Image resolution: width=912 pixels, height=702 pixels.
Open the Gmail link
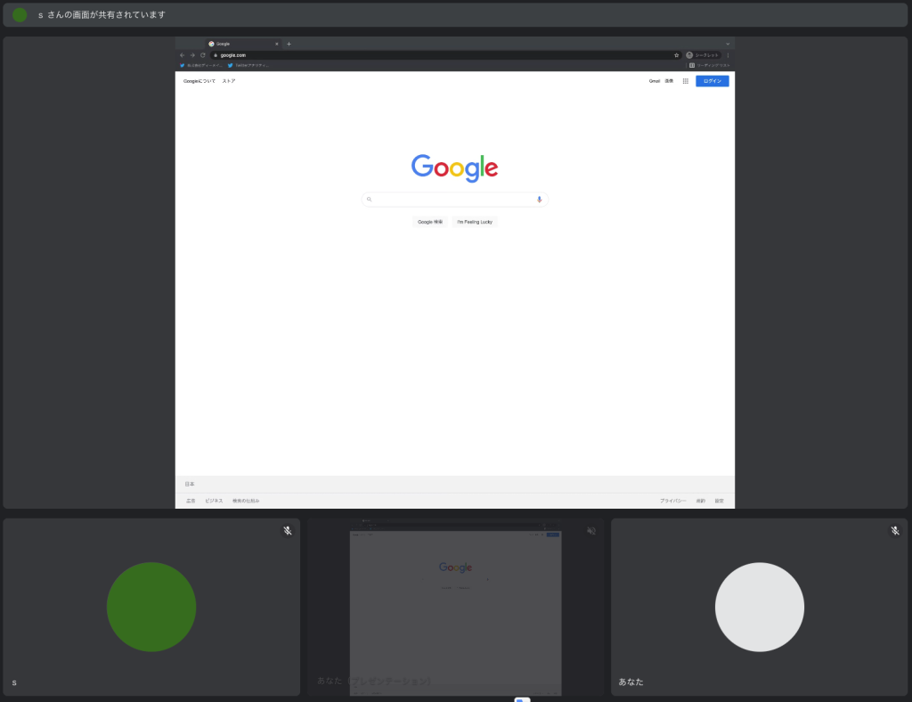[x=655, y=81]
